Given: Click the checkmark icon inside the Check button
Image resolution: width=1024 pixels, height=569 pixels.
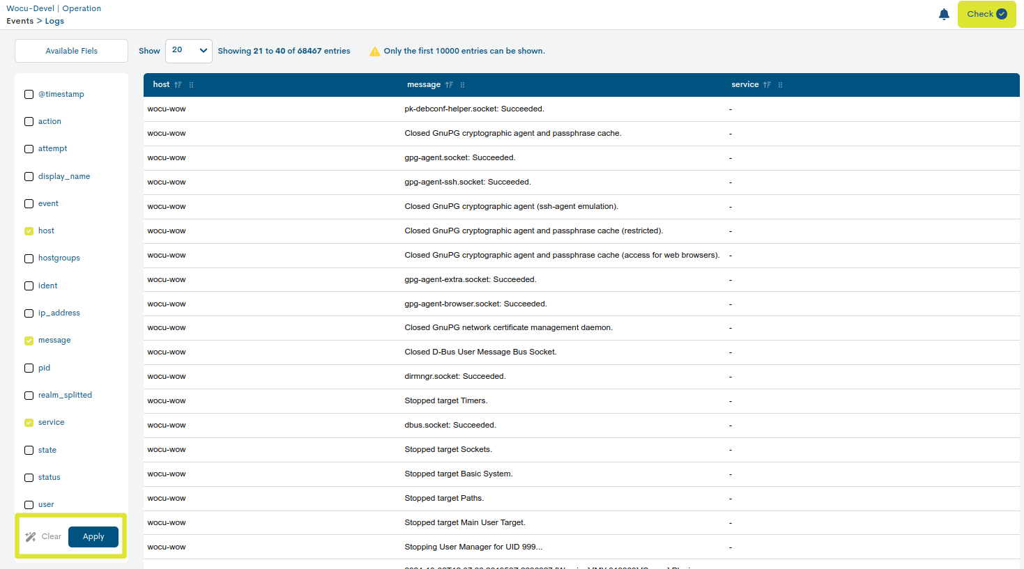Looking at the screenshot, I should [1000, 13].
